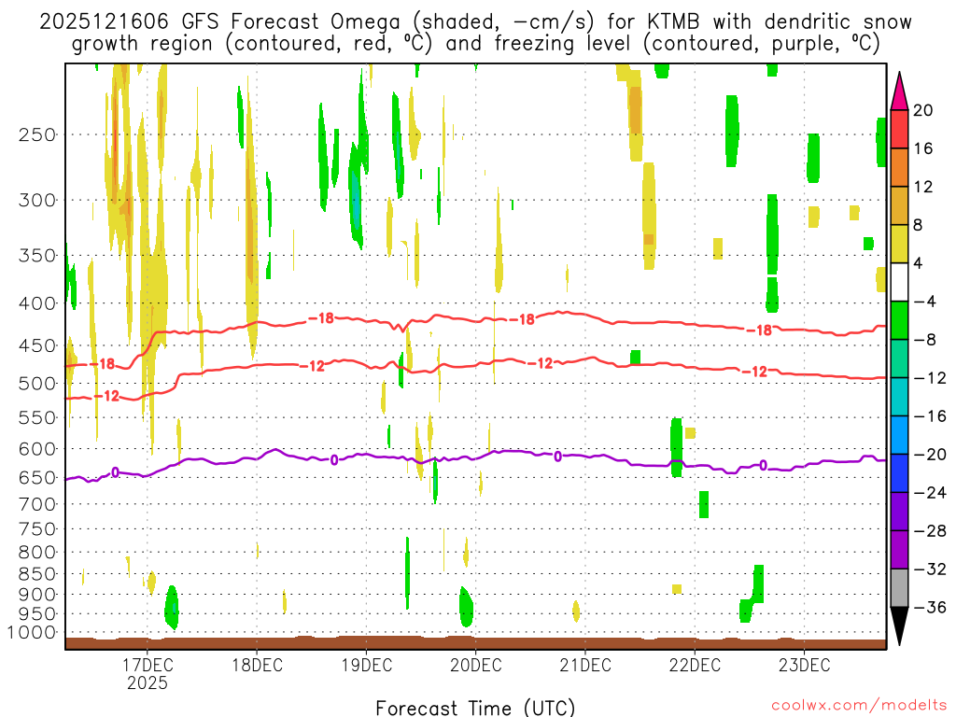956x717 pixels.
Task: Click the colorbar value label -20
Action: click(930, 455)
